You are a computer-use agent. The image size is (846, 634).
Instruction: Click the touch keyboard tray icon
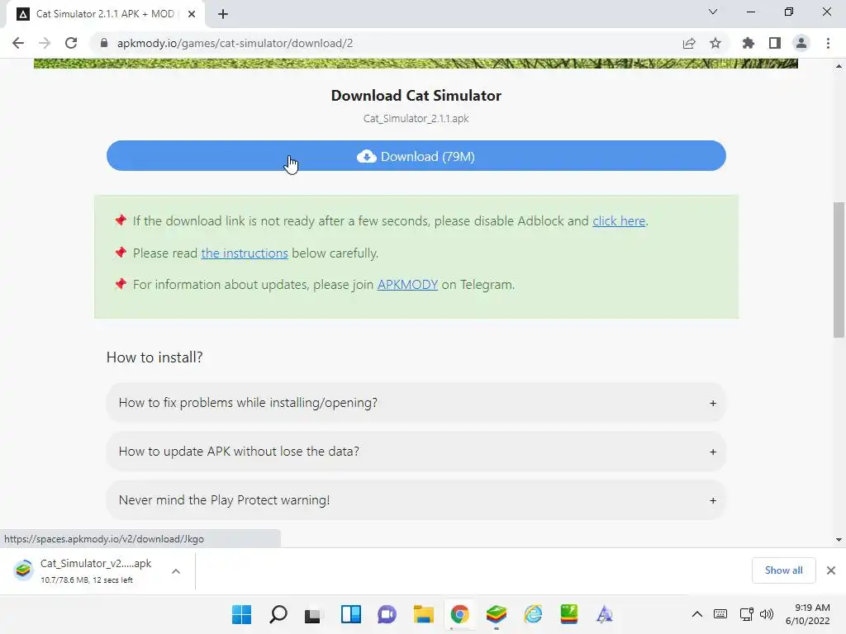tap(720, 614)
